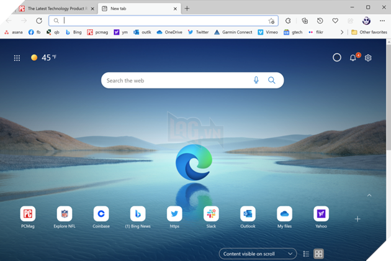Screen dimensions: 391x261
Task: Start voice search with microphone icon
Action: (x=256, y=80)
